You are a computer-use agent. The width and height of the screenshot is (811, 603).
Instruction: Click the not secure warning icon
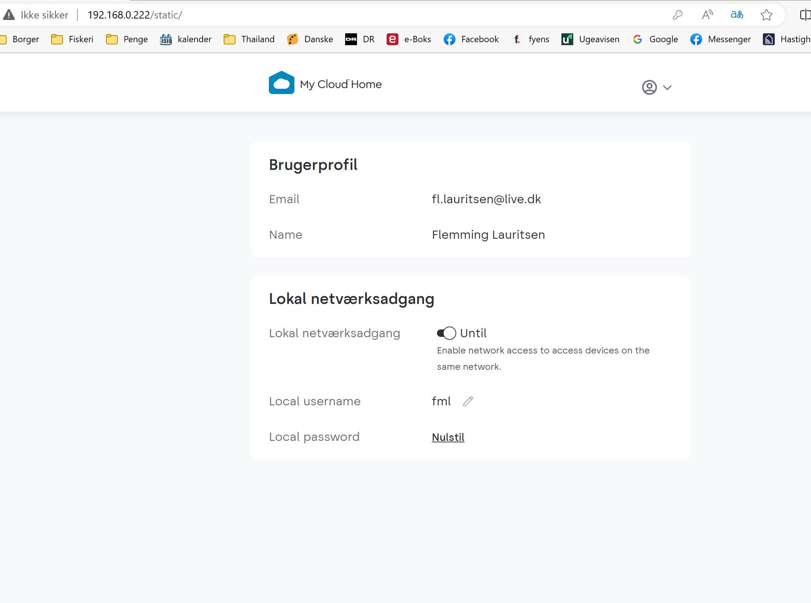pyautogui.click(x=9, y=15)
